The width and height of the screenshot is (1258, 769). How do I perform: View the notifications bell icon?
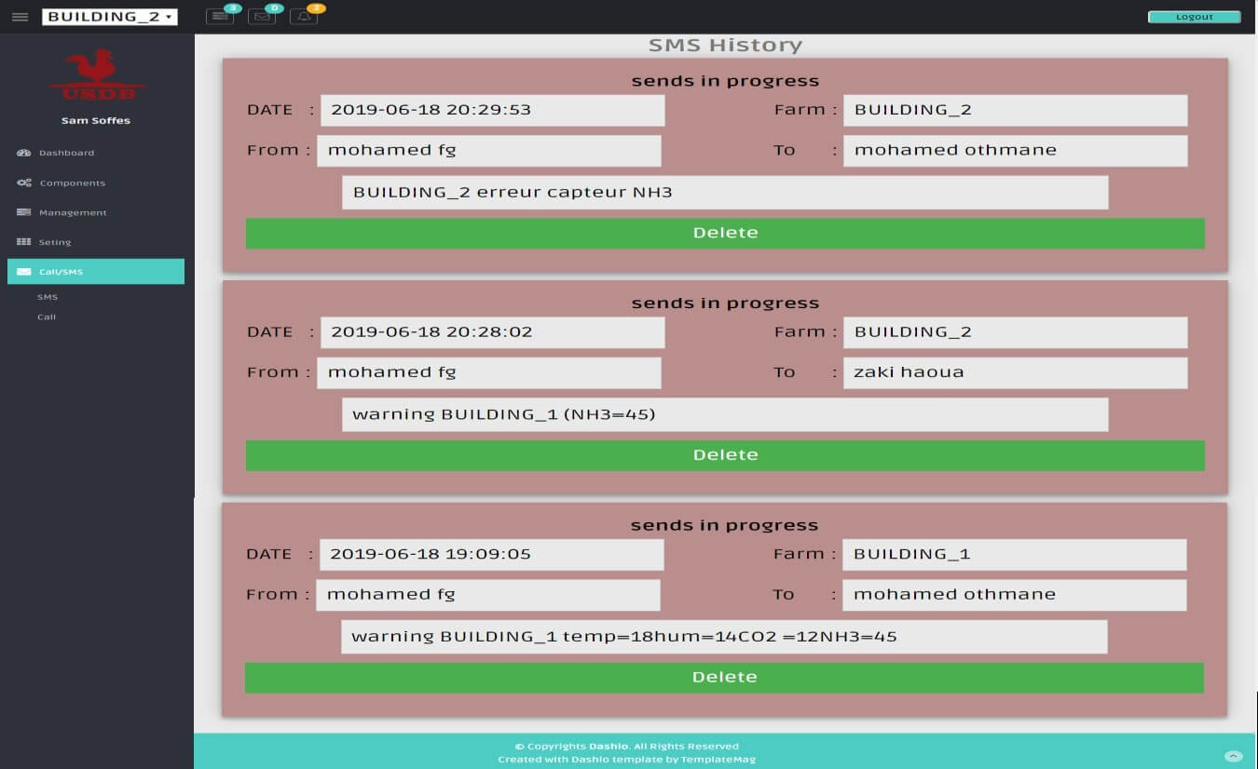pos(304,17)
